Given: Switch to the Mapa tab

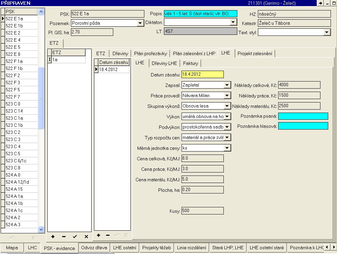Looking at the screenshot, I should 12,248.
